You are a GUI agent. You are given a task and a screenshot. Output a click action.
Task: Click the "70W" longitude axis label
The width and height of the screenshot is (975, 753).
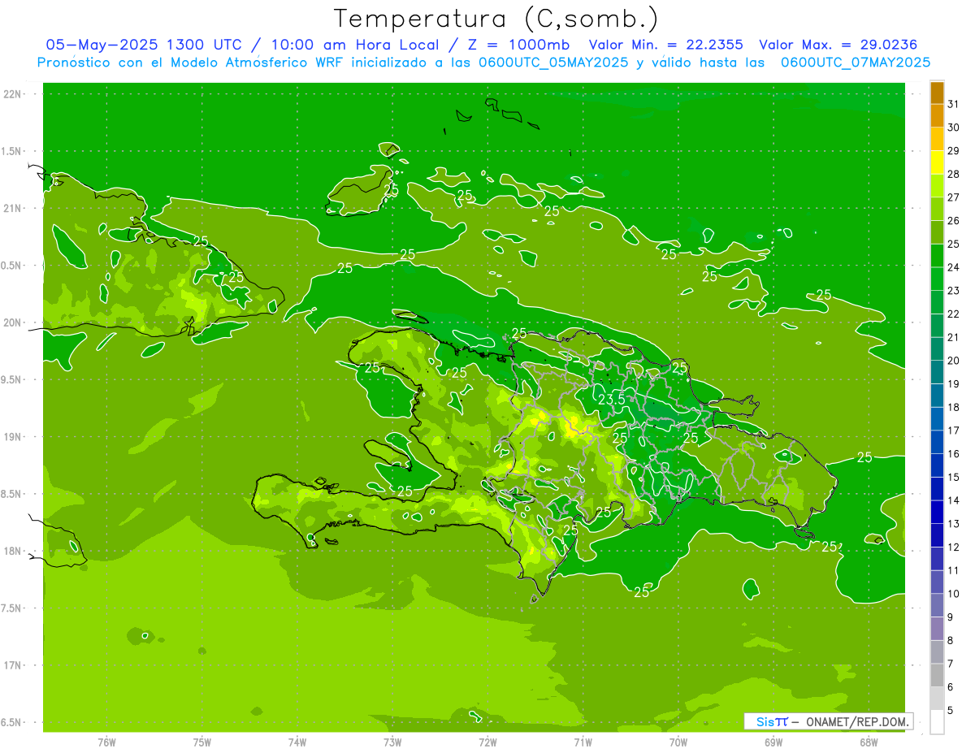point(678,742)
